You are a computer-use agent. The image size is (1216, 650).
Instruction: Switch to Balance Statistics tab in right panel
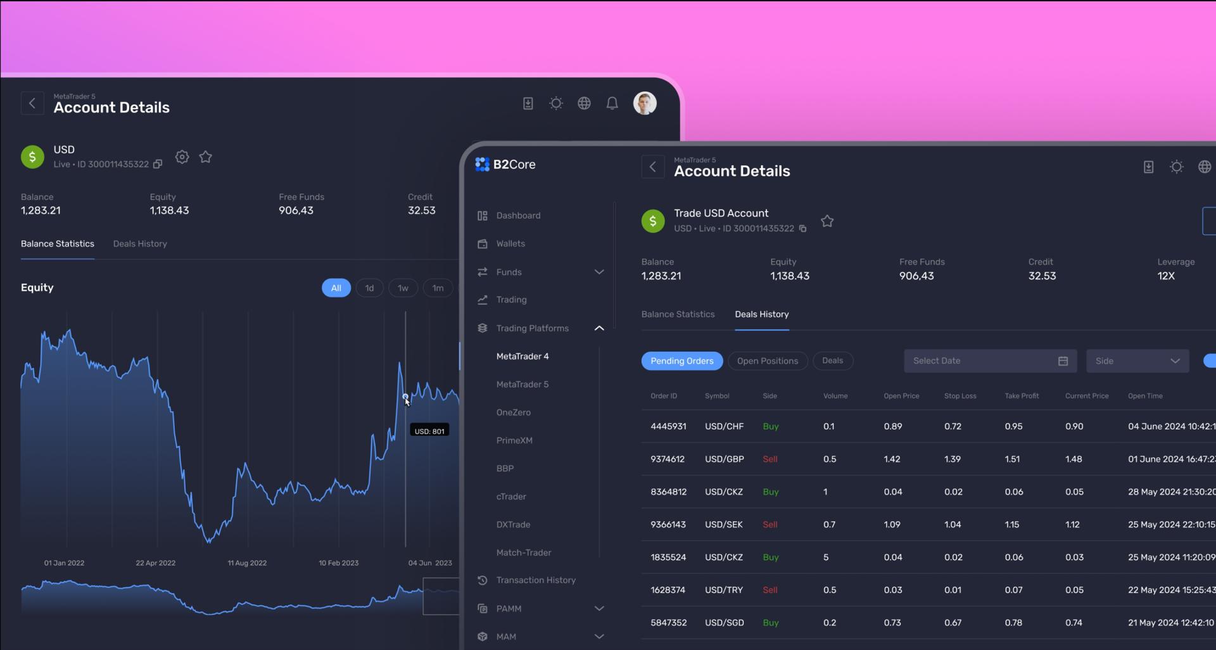pyautogui.click(x=678, y=314)
